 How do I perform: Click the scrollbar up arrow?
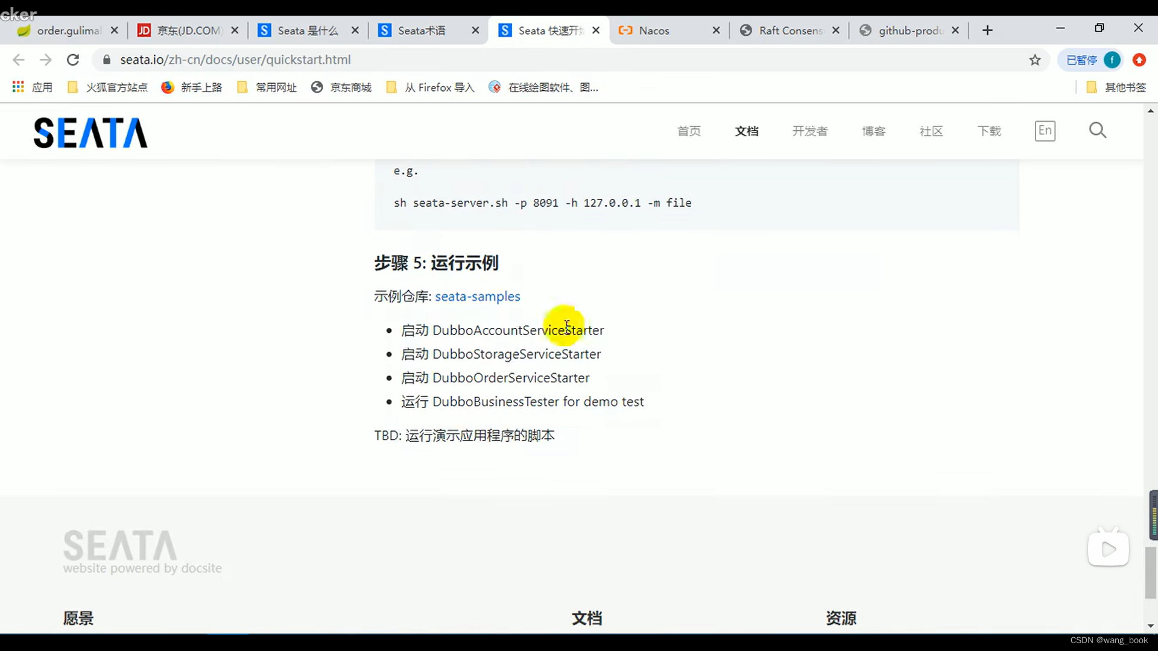(1151, 111)
